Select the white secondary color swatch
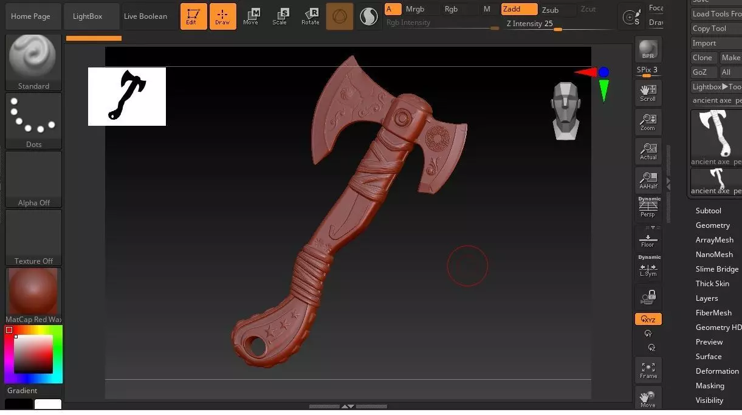Screen dimensions: 742x415 [48, 405]
